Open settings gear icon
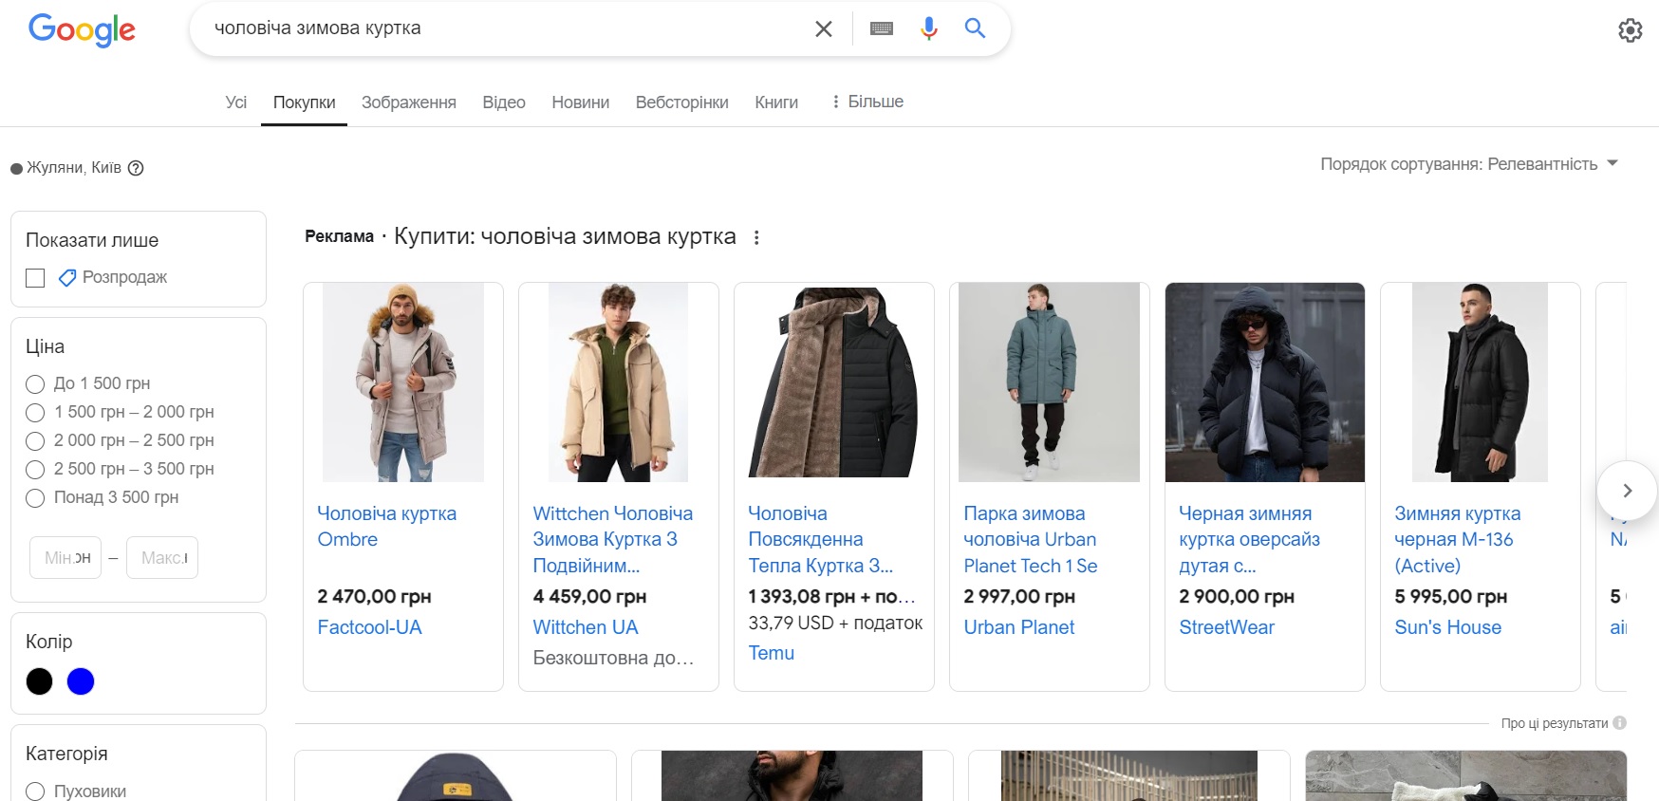Screen dimensions: 1659x801 1630,30
